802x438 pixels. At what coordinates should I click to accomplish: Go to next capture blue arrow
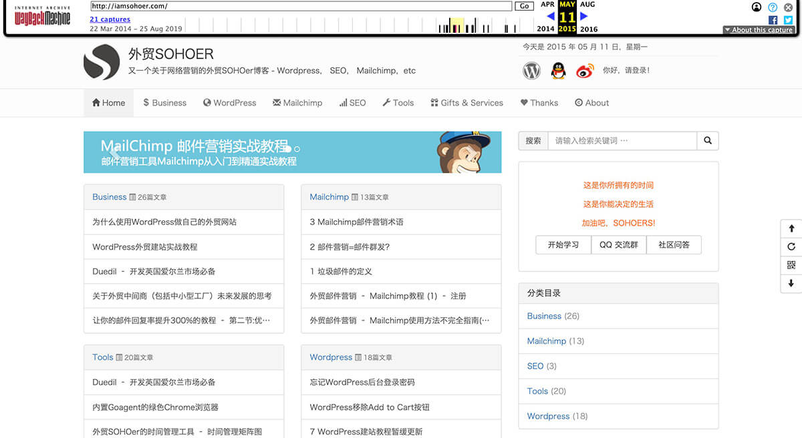tap(584, 16)
